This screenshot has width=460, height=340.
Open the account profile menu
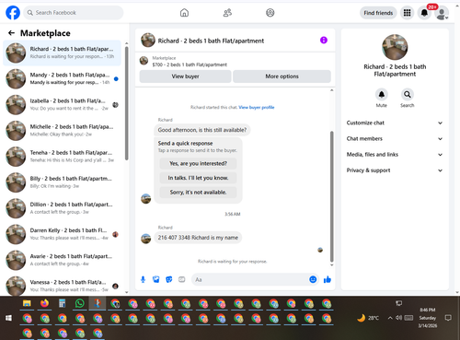click(x=442, y=13)
